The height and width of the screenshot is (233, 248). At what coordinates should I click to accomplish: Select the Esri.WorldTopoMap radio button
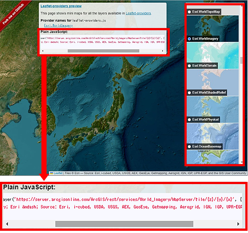(x=189, y=12)
